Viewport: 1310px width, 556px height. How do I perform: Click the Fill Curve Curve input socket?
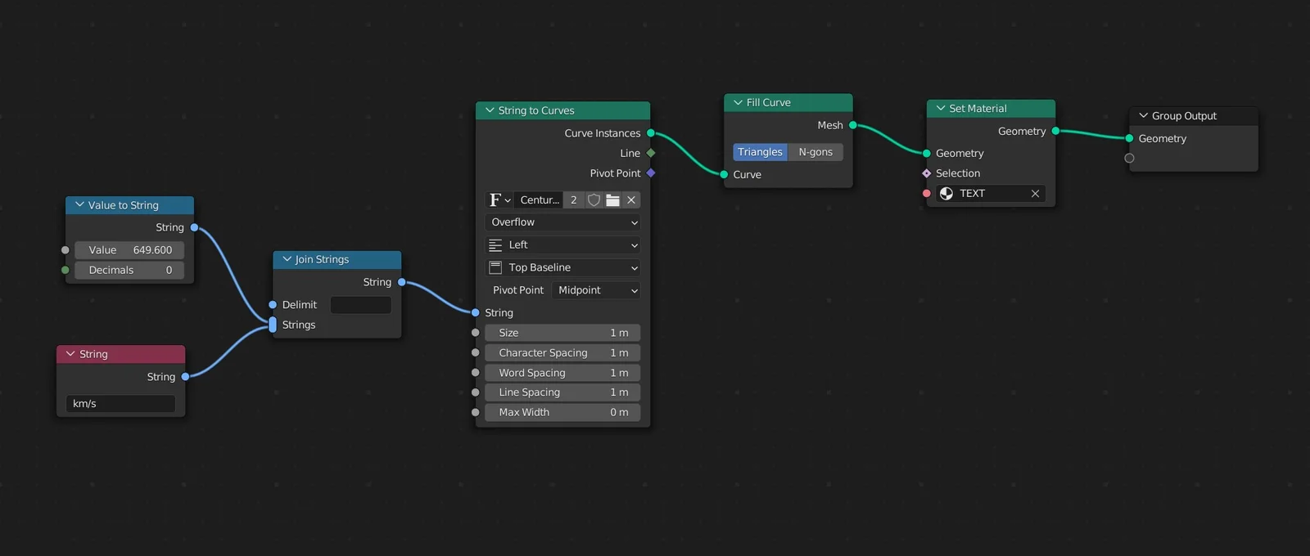724,174
